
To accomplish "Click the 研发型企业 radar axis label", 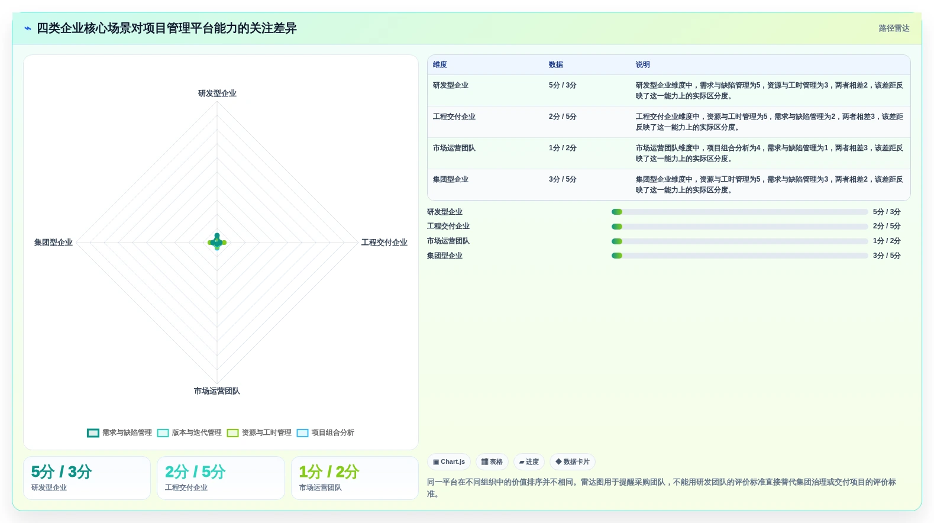I will click(217, 93).
